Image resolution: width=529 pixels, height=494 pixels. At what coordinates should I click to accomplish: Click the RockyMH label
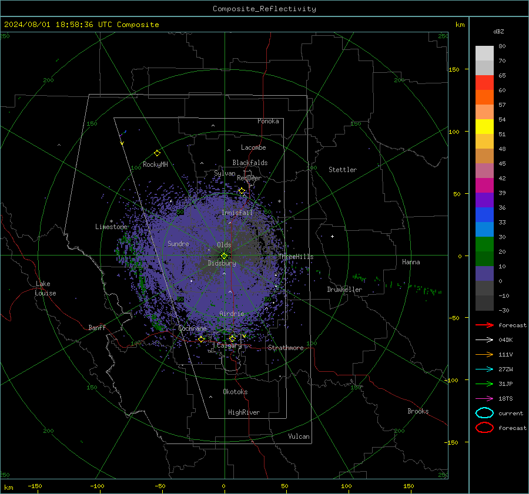point(155,164)
